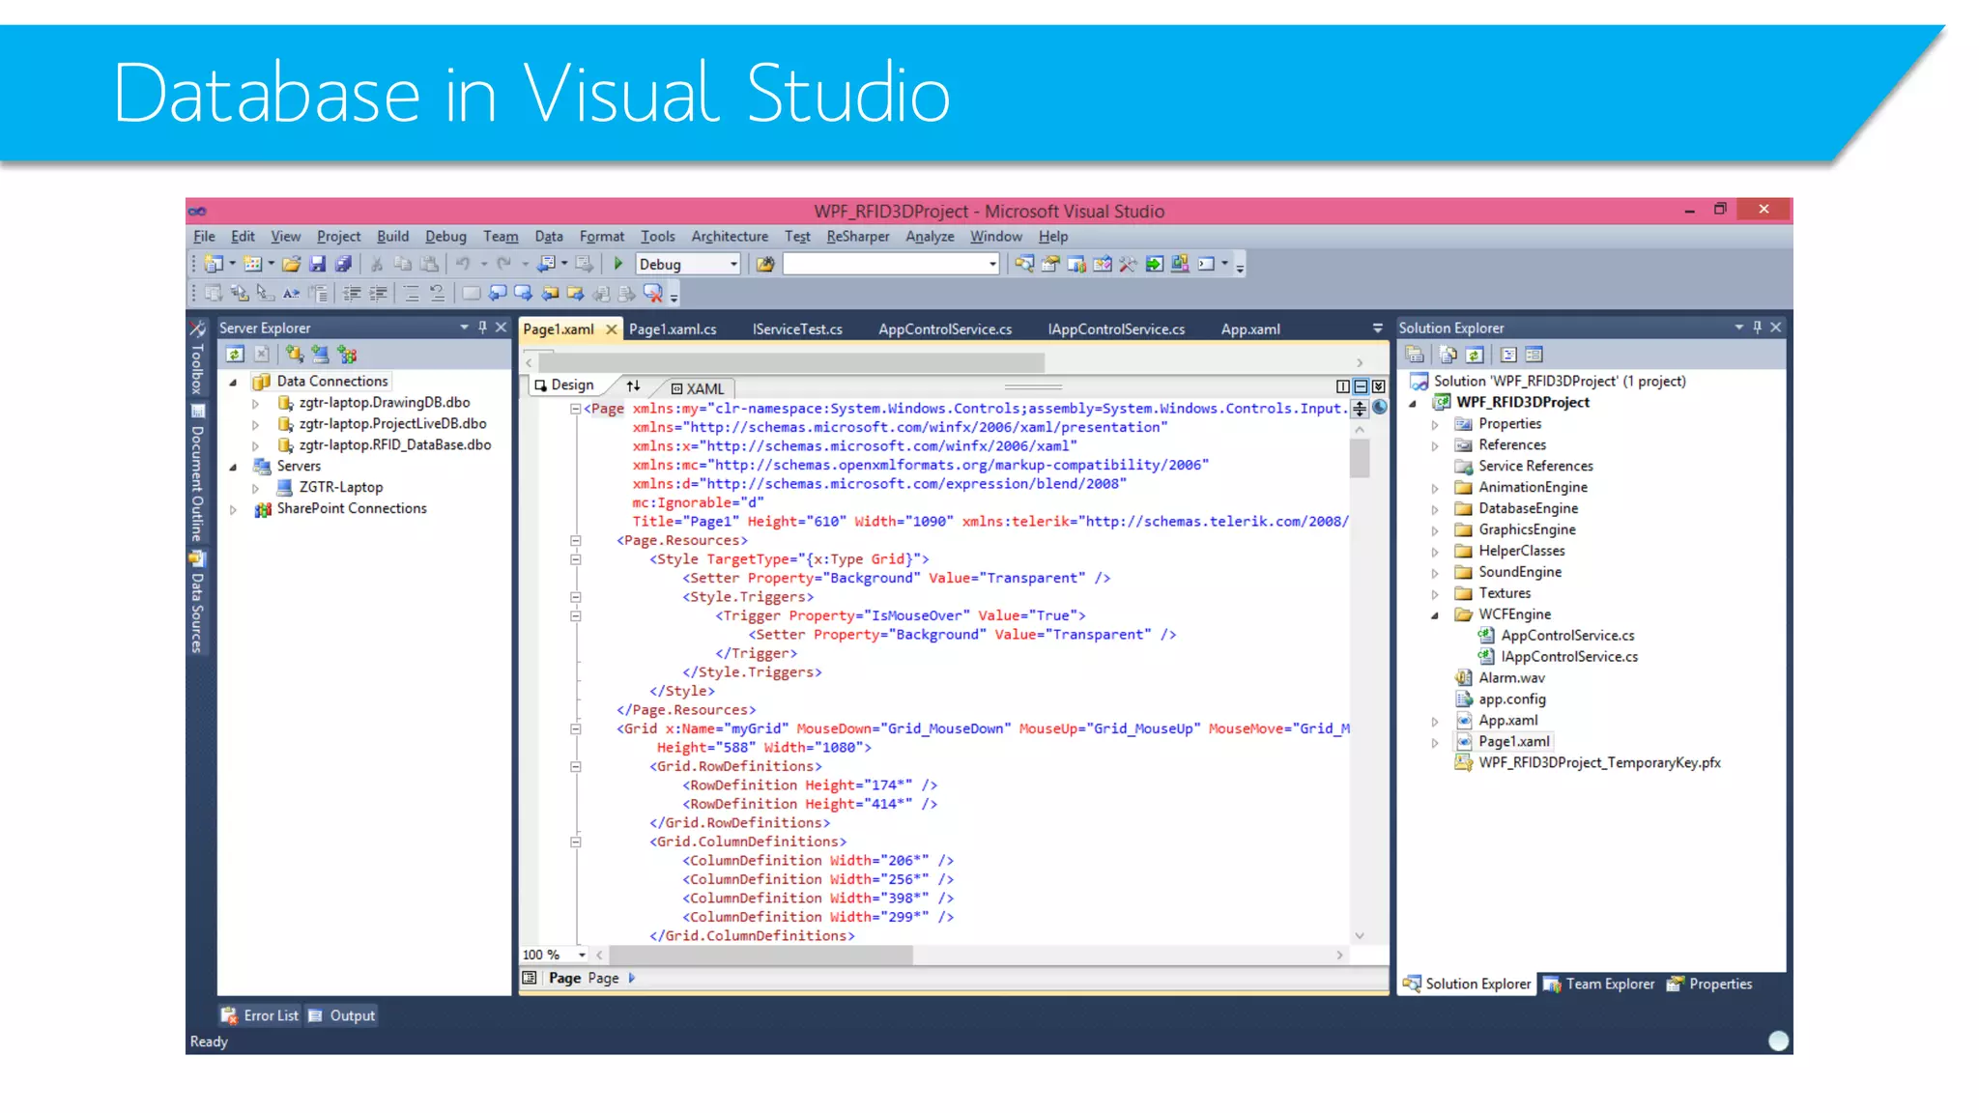Click the Increase Indent toolbar icon
Screen dimensions: 1979x1113
click(379, 293)
